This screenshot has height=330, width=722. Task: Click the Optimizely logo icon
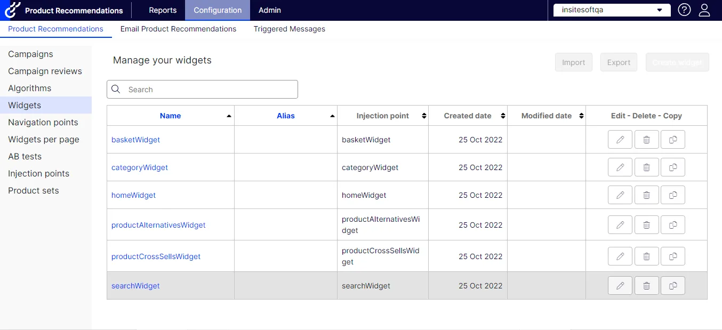pos(12,10)
